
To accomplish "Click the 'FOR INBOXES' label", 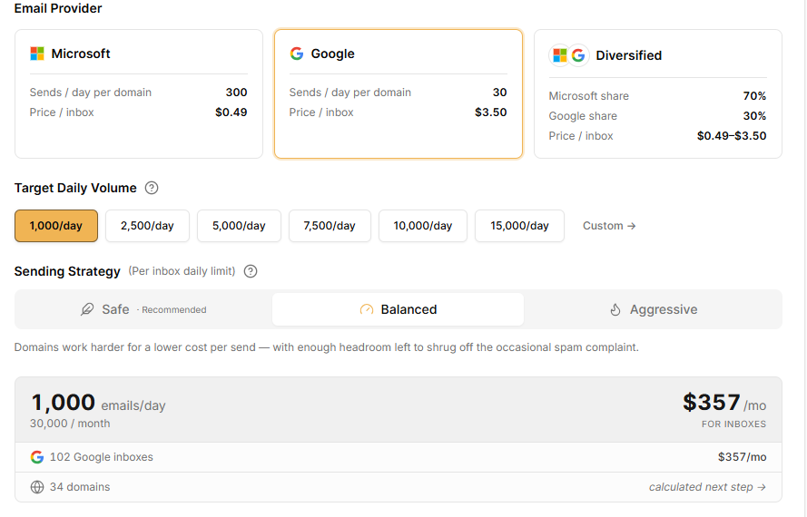I will click(x=733, y=424).
